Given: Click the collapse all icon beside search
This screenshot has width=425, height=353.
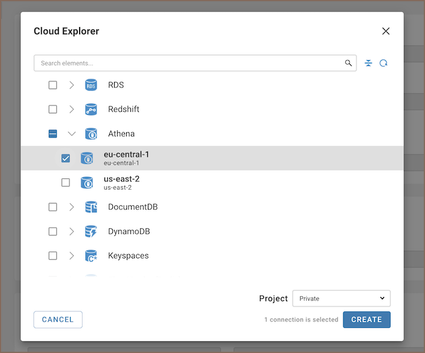Looking at the screenshot, I should pos(368,63).
